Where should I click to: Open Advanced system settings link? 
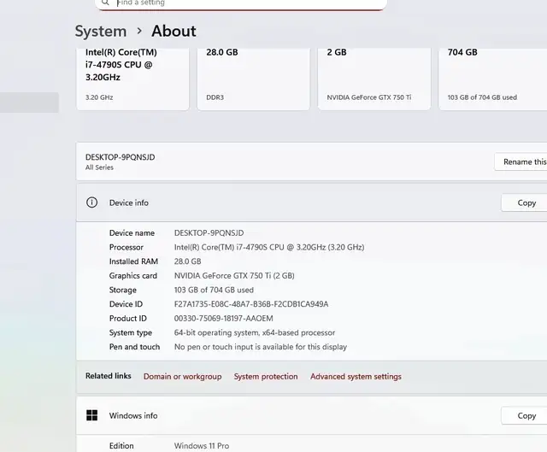click(356, 376)
